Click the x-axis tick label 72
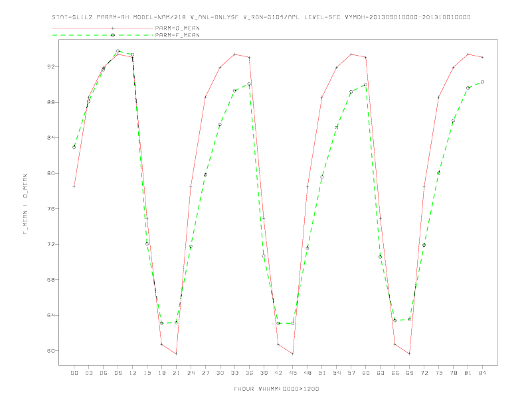The width and height of the screenshot is (526, 406). coord(424,373)
